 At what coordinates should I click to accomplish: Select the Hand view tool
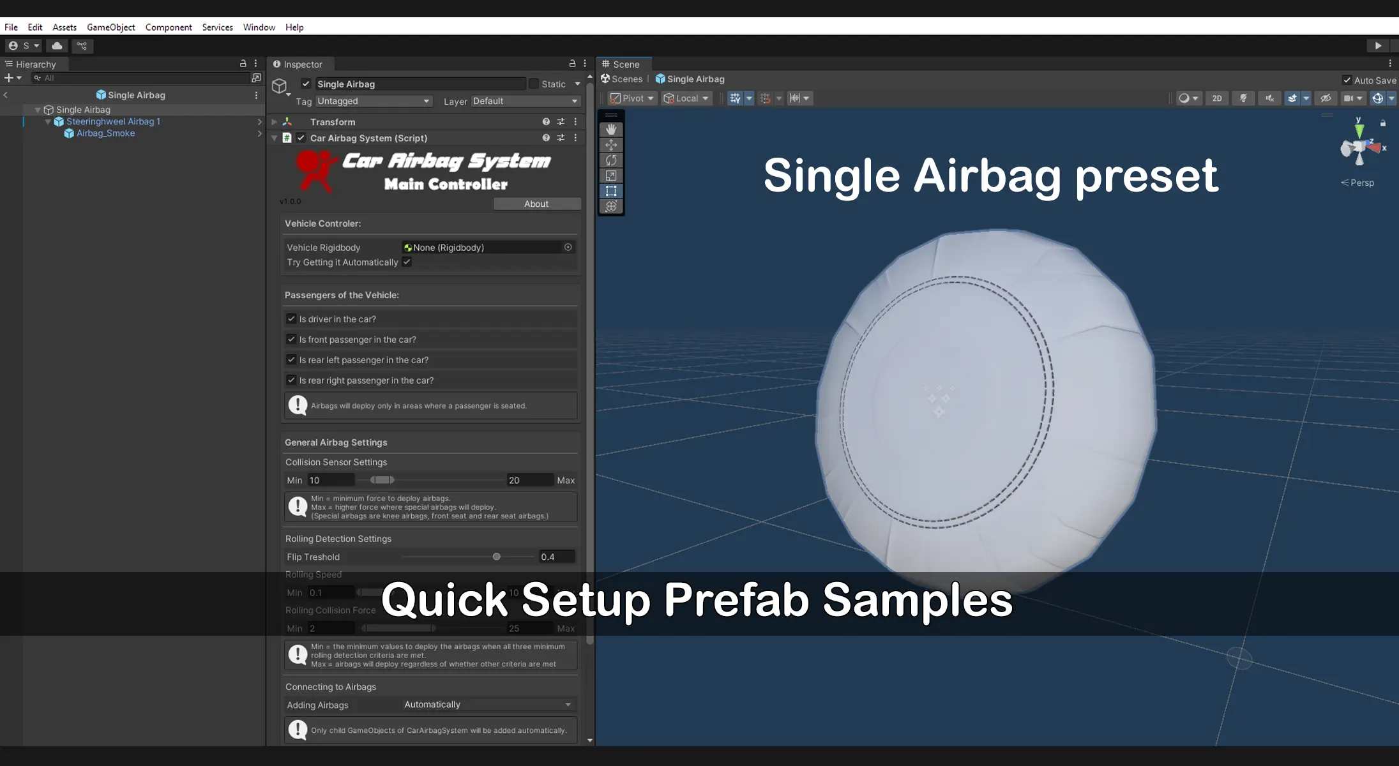coord(611,130)
